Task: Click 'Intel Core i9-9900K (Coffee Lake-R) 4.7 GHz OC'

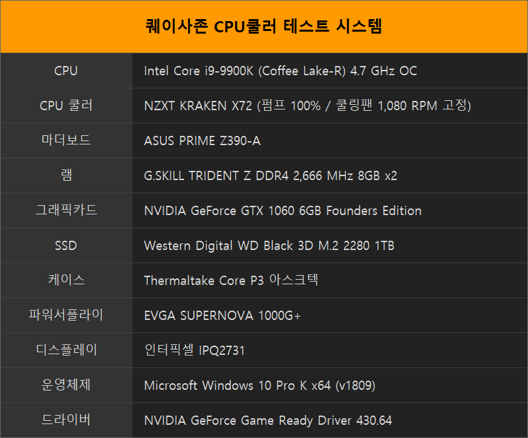Action: 280,71
